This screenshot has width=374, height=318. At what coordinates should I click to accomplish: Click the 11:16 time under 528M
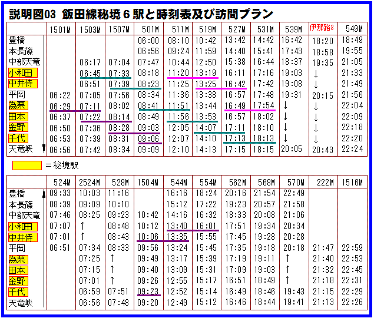pyautogui.click(x=118, y=193)
